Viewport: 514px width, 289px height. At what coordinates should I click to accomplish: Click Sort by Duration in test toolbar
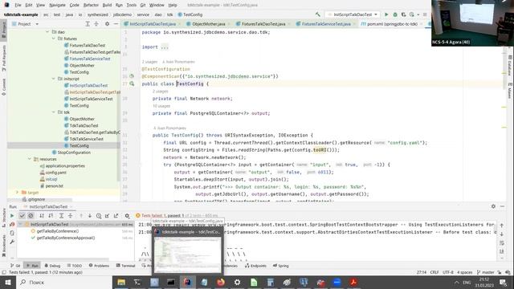click(x=51, y=216)
